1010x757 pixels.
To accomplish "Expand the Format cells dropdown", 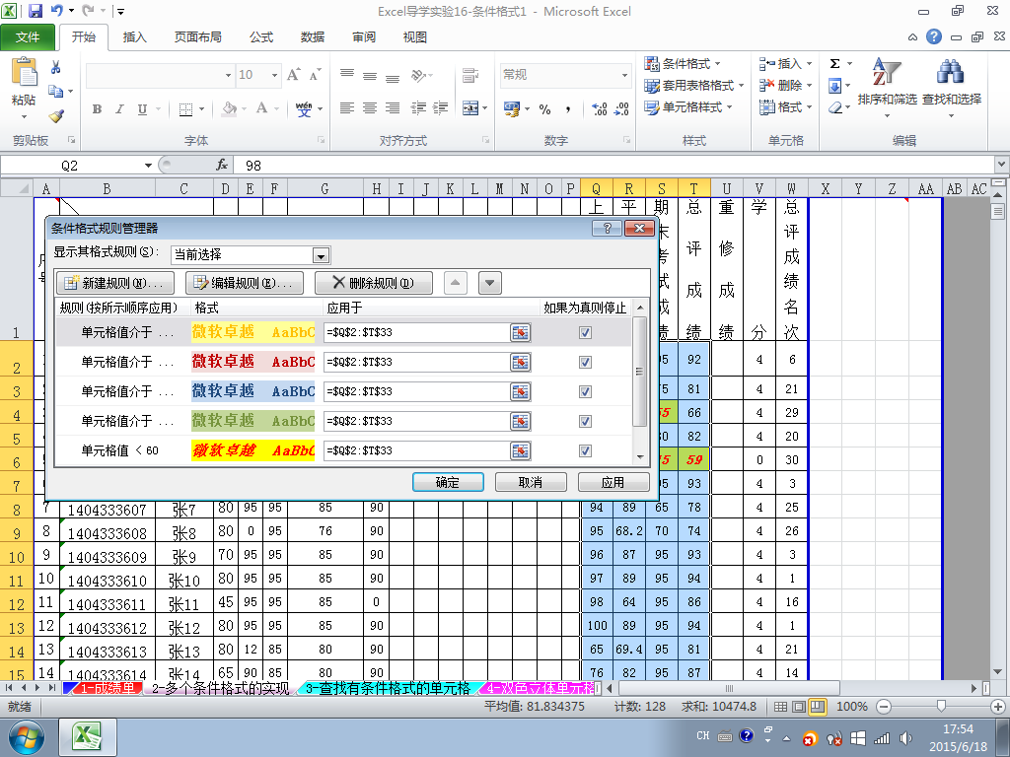I will (x=809, y=106).
